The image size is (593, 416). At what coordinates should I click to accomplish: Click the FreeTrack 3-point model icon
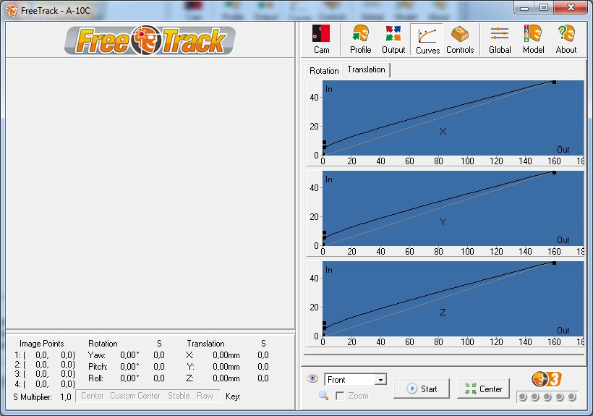click(x=547, y=379)
